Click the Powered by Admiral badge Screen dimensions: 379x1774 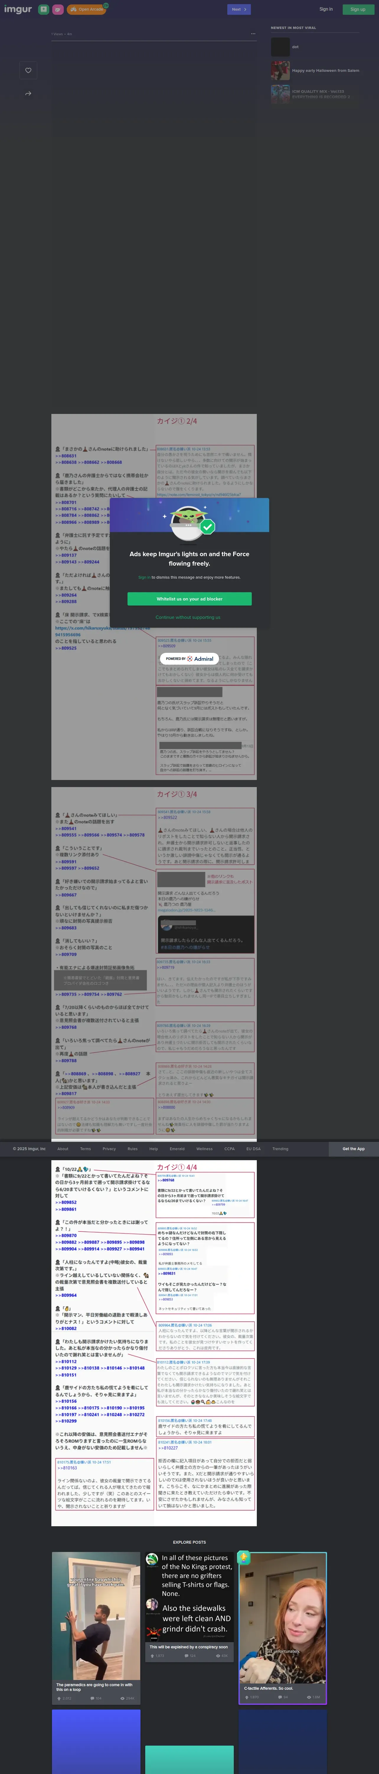click(x=189, y=658)
